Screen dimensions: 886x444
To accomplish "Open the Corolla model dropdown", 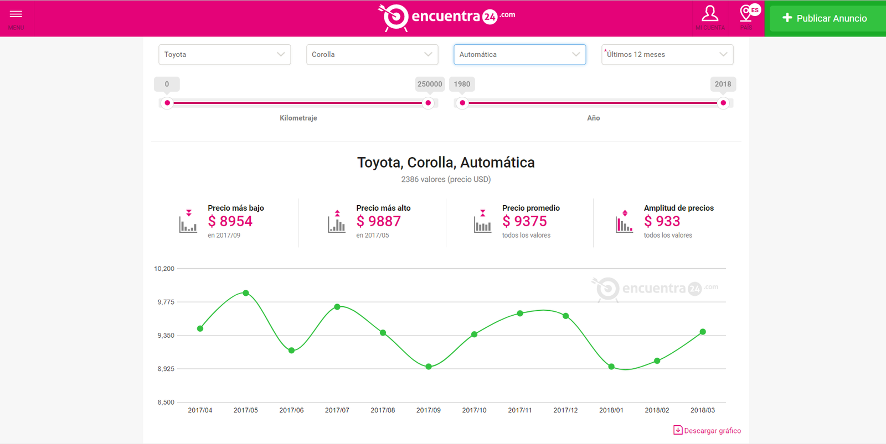I will pos(372,55).
